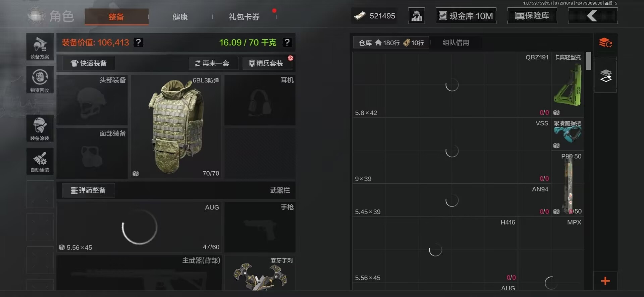Screen dimensions: 644x297
Task: Click the character icon beside the cash
Action: coord(417,16)
